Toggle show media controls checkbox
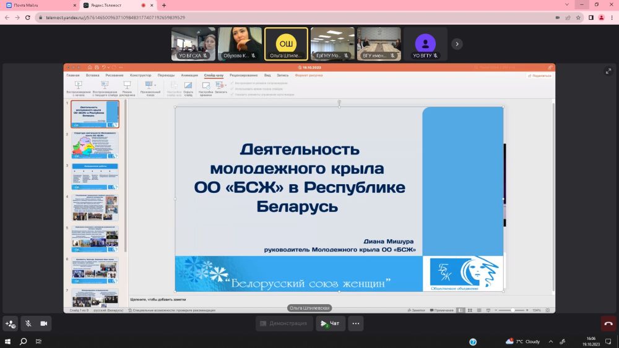Screen dimensions: 619x348 point(232,94)
